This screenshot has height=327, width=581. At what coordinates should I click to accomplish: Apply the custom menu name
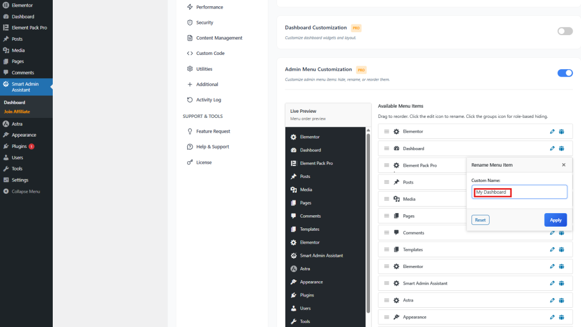click(x=555, y=220)
